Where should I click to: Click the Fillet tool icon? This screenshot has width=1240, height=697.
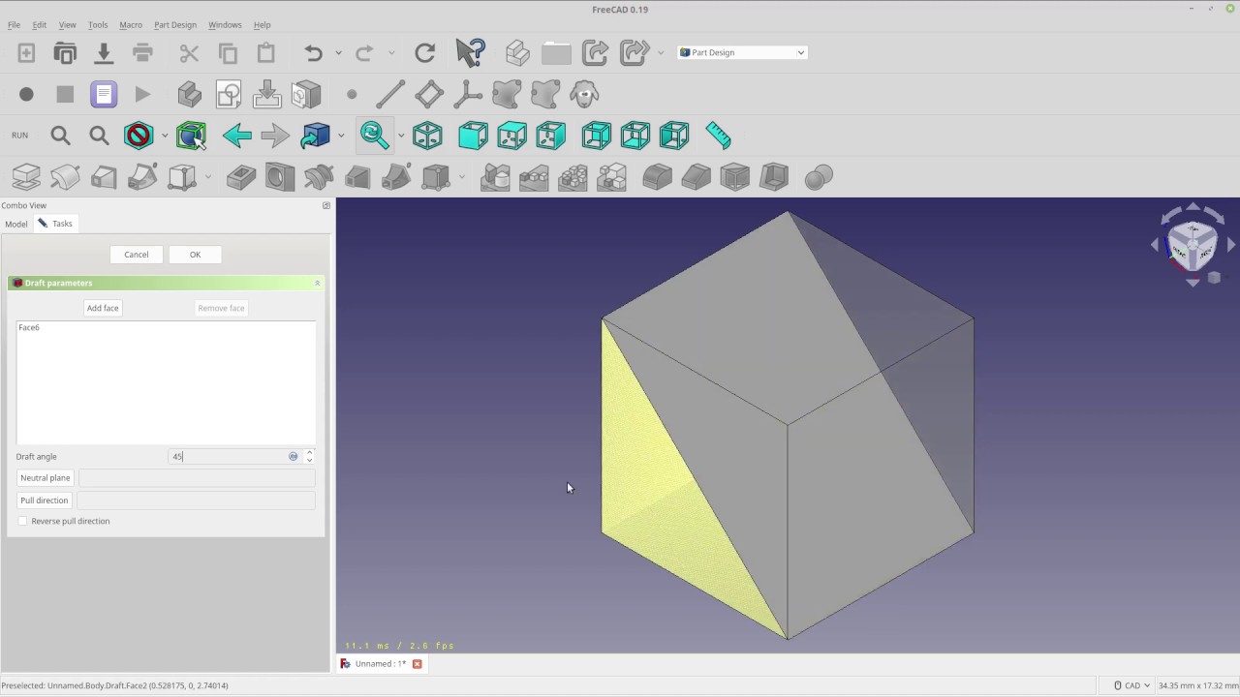click(x=657, y=177)
